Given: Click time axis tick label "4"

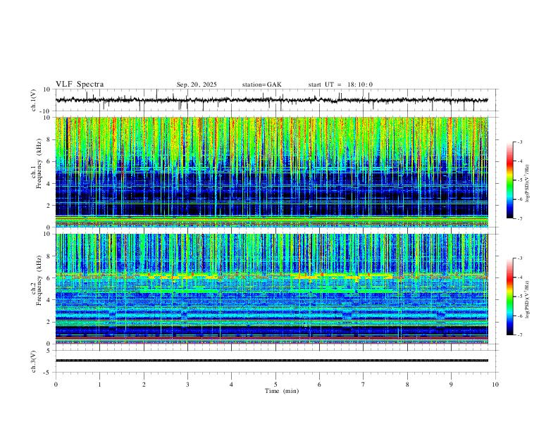Looking at the screenshot, I should 231,385.
